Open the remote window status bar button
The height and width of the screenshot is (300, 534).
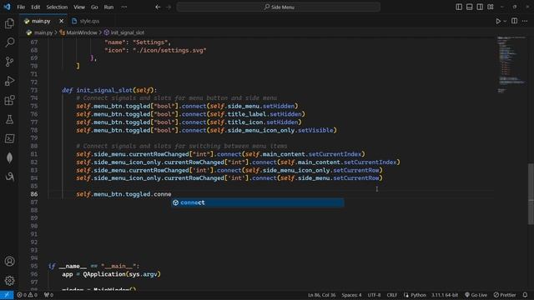tap(7, 295)
